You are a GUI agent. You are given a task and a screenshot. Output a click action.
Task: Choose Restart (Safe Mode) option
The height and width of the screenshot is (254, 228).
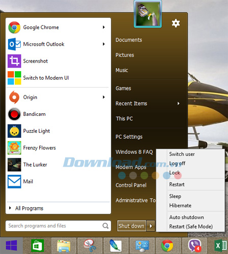191,227
